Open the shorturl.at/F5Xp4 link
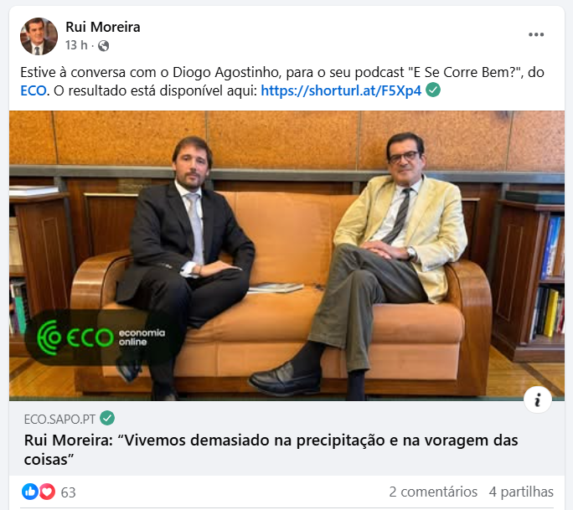573x510 pixels. pos(341,90)
